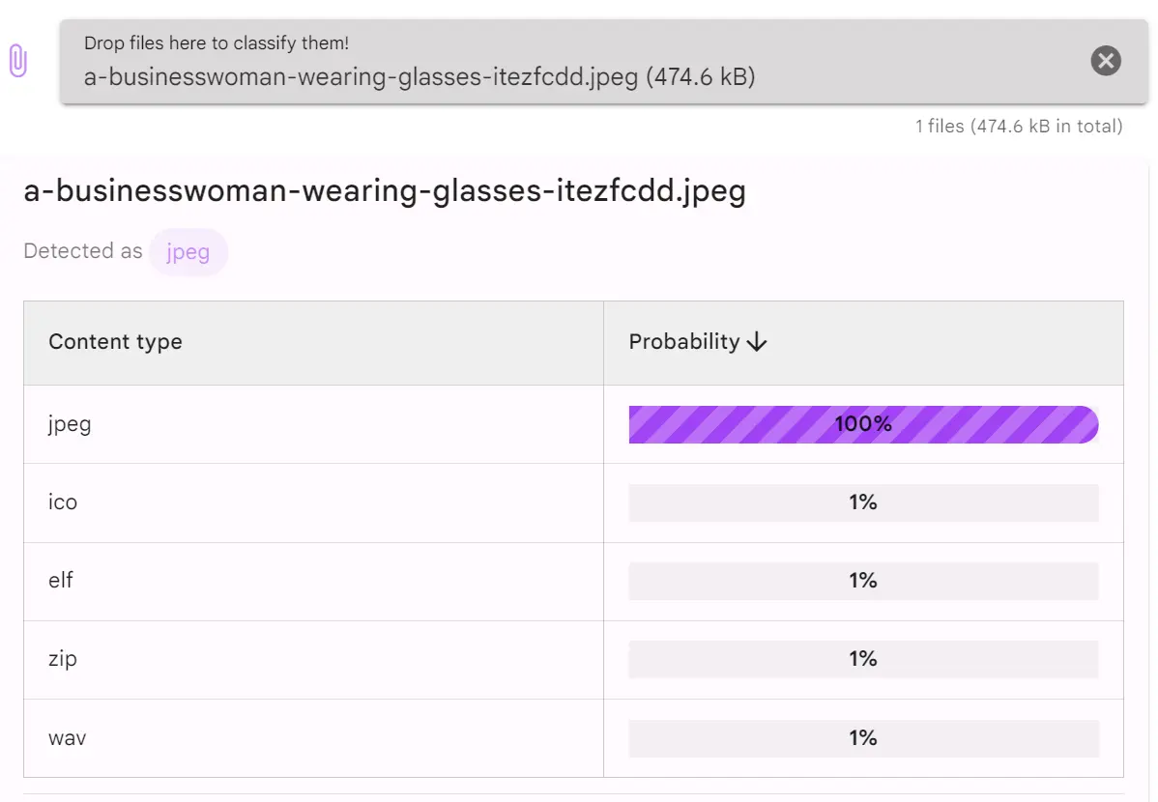Click the "Probability" column header label
The image size is (1158, 802).
pos(684,342)
